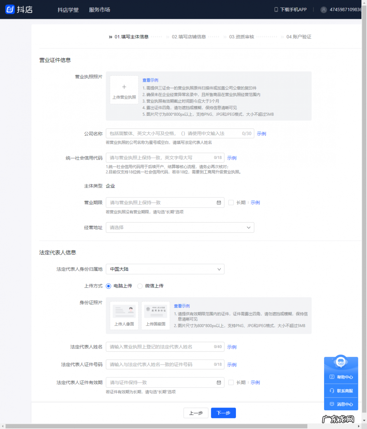Check the 长期 box for 营业期限
The width and height of the screenshot is (367, 429).
(231, 202)
